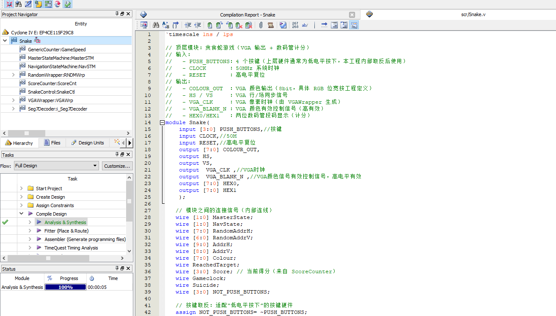Pin the Tasks panel

[117, 155]
